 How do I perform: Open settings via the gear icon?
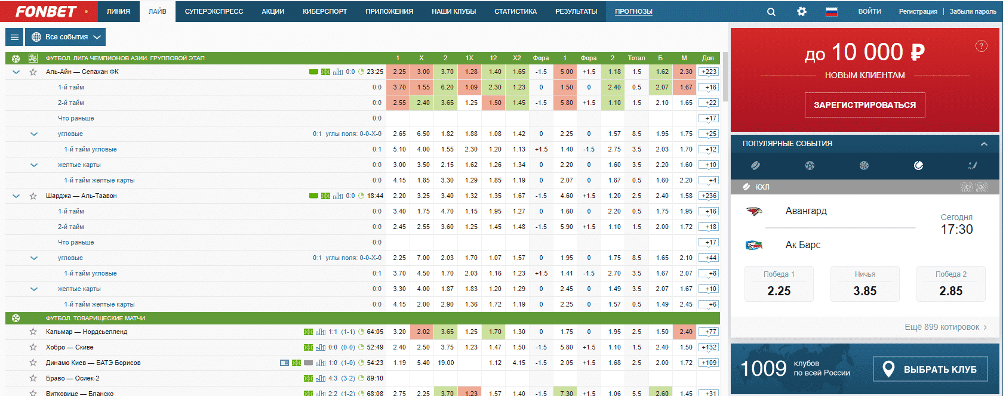coord(802,11)
